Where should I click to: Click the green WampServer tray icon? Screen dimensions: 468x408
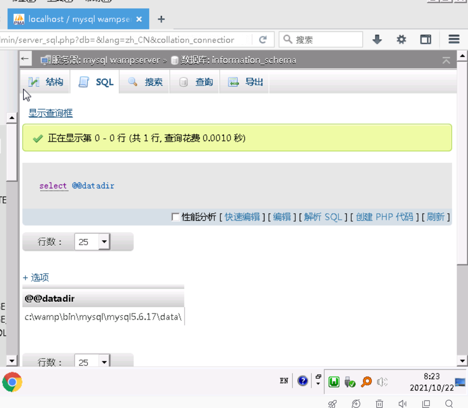(334, 382)
